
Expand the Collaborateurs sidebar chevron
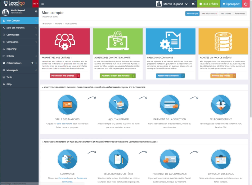36,63
